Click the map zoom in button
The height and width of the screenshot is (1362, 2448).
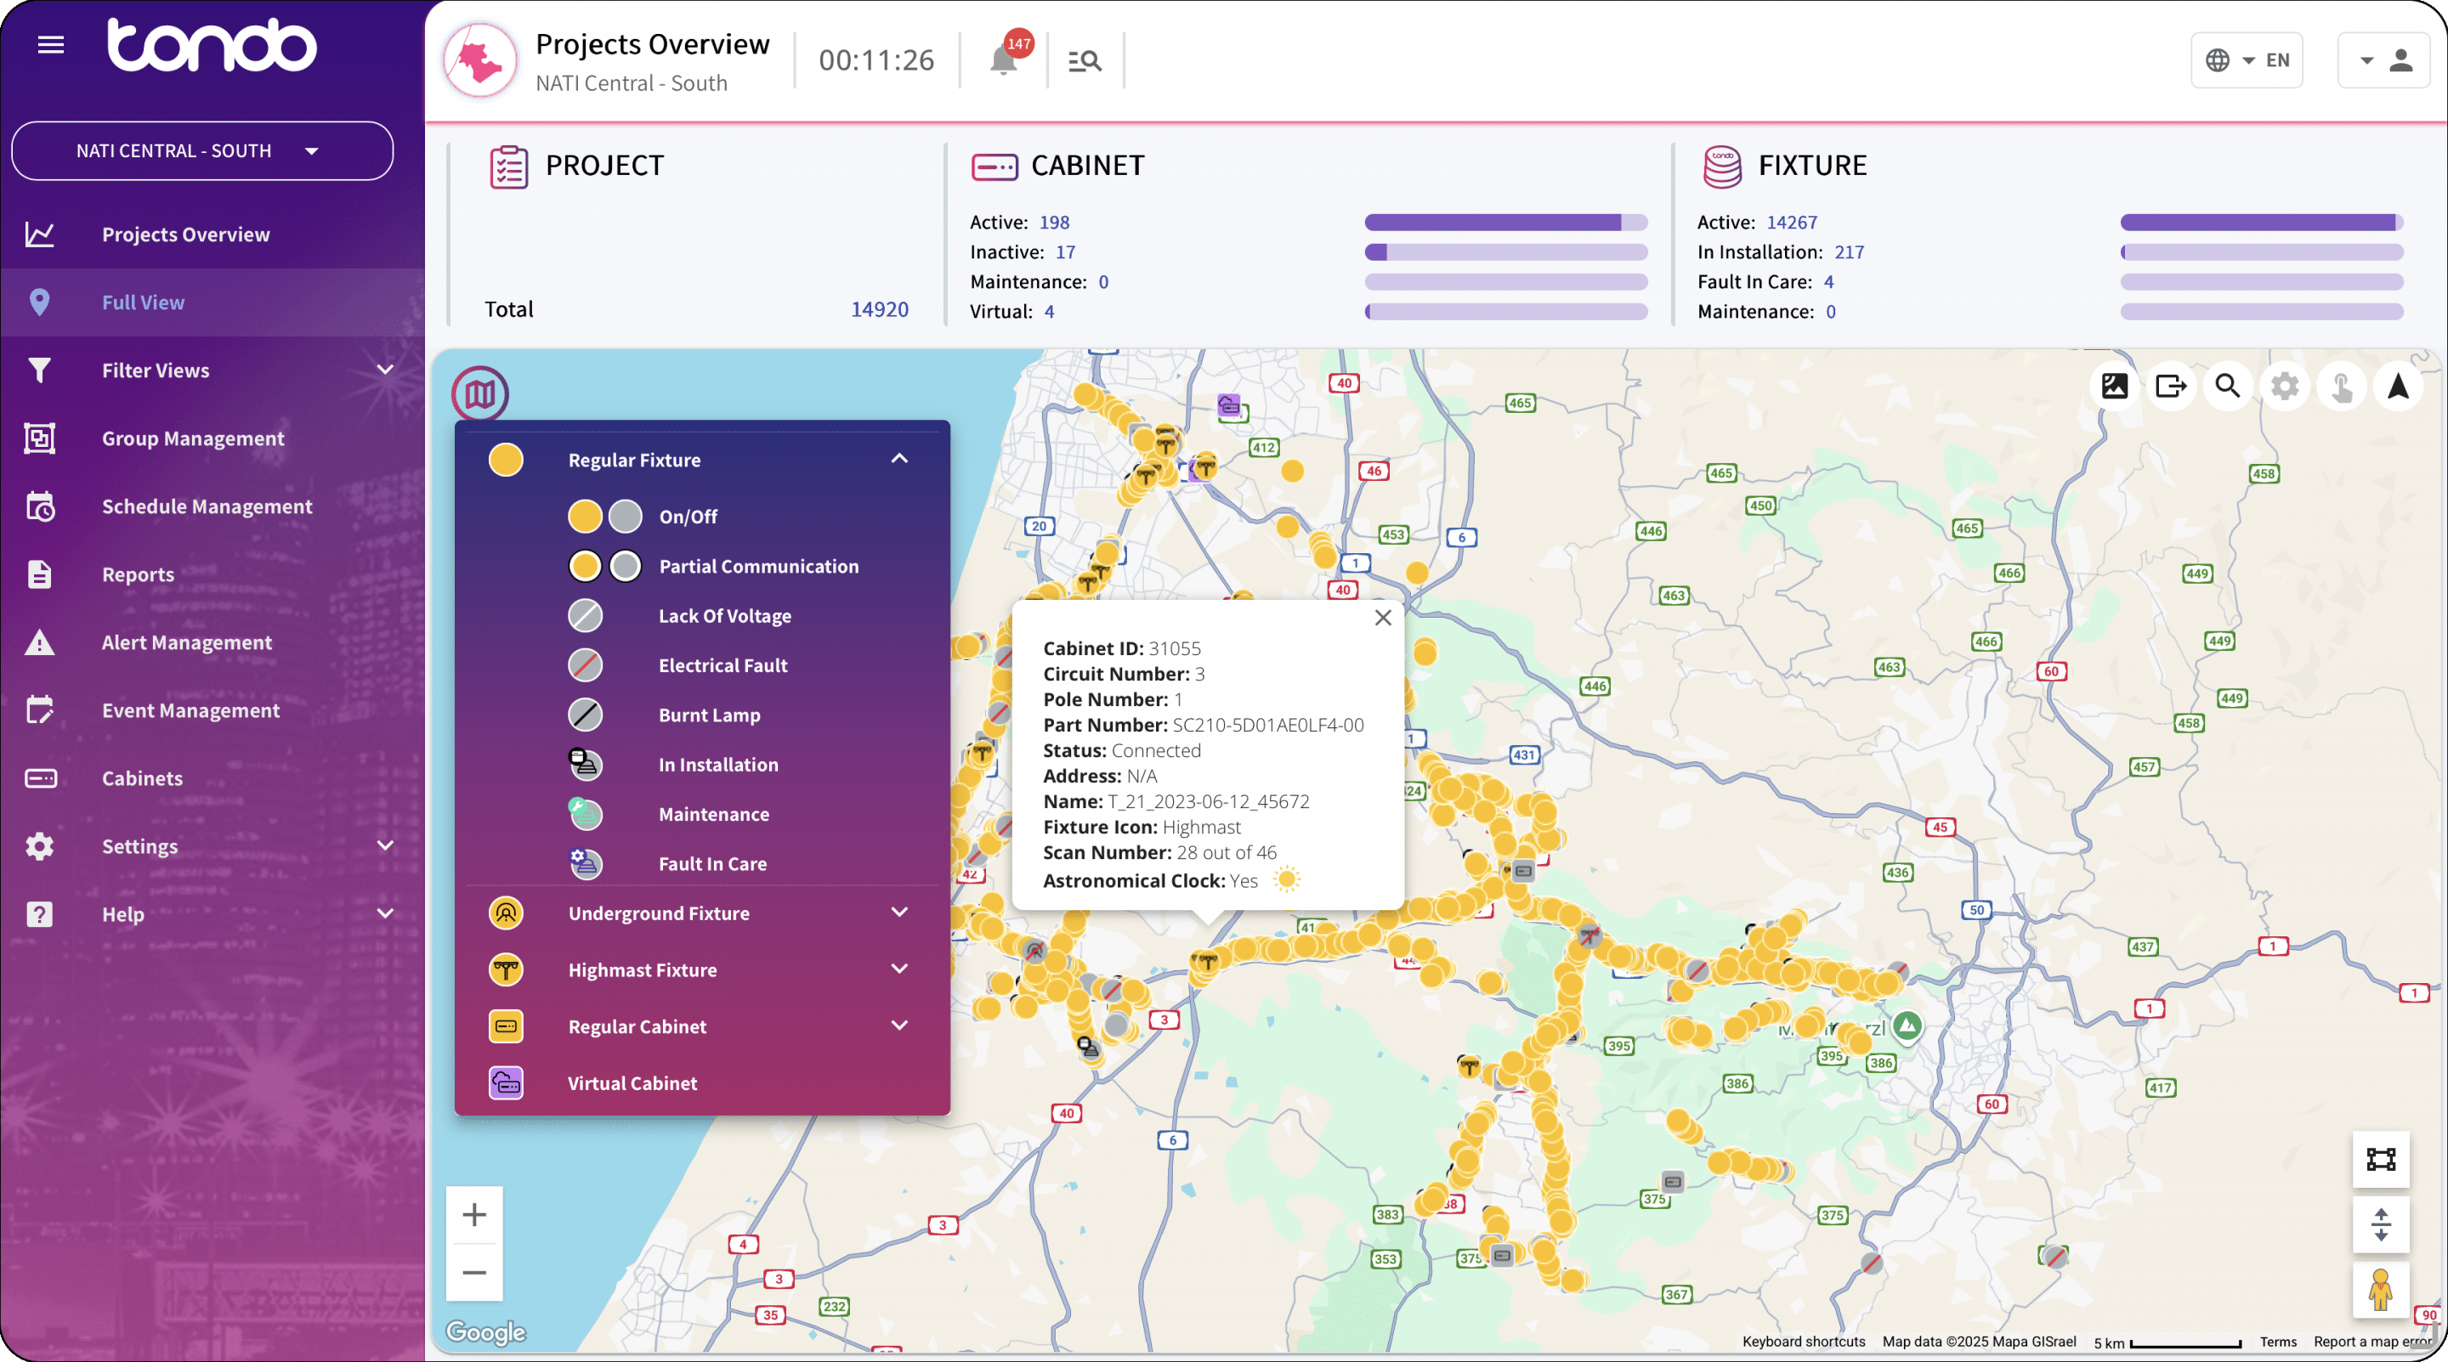[x=474, y=1214]
